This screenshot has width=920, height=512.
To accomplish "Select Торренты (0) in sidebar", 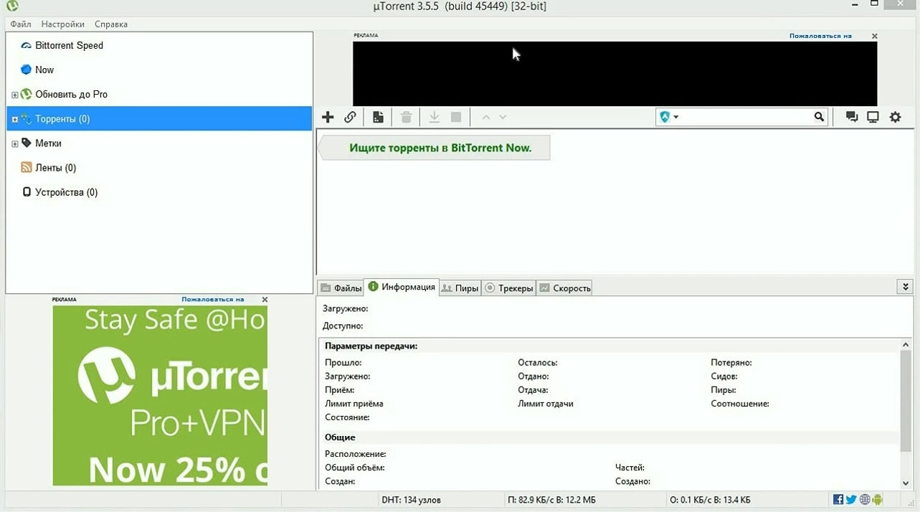I will pyautogui.click(x=159, y=118).
